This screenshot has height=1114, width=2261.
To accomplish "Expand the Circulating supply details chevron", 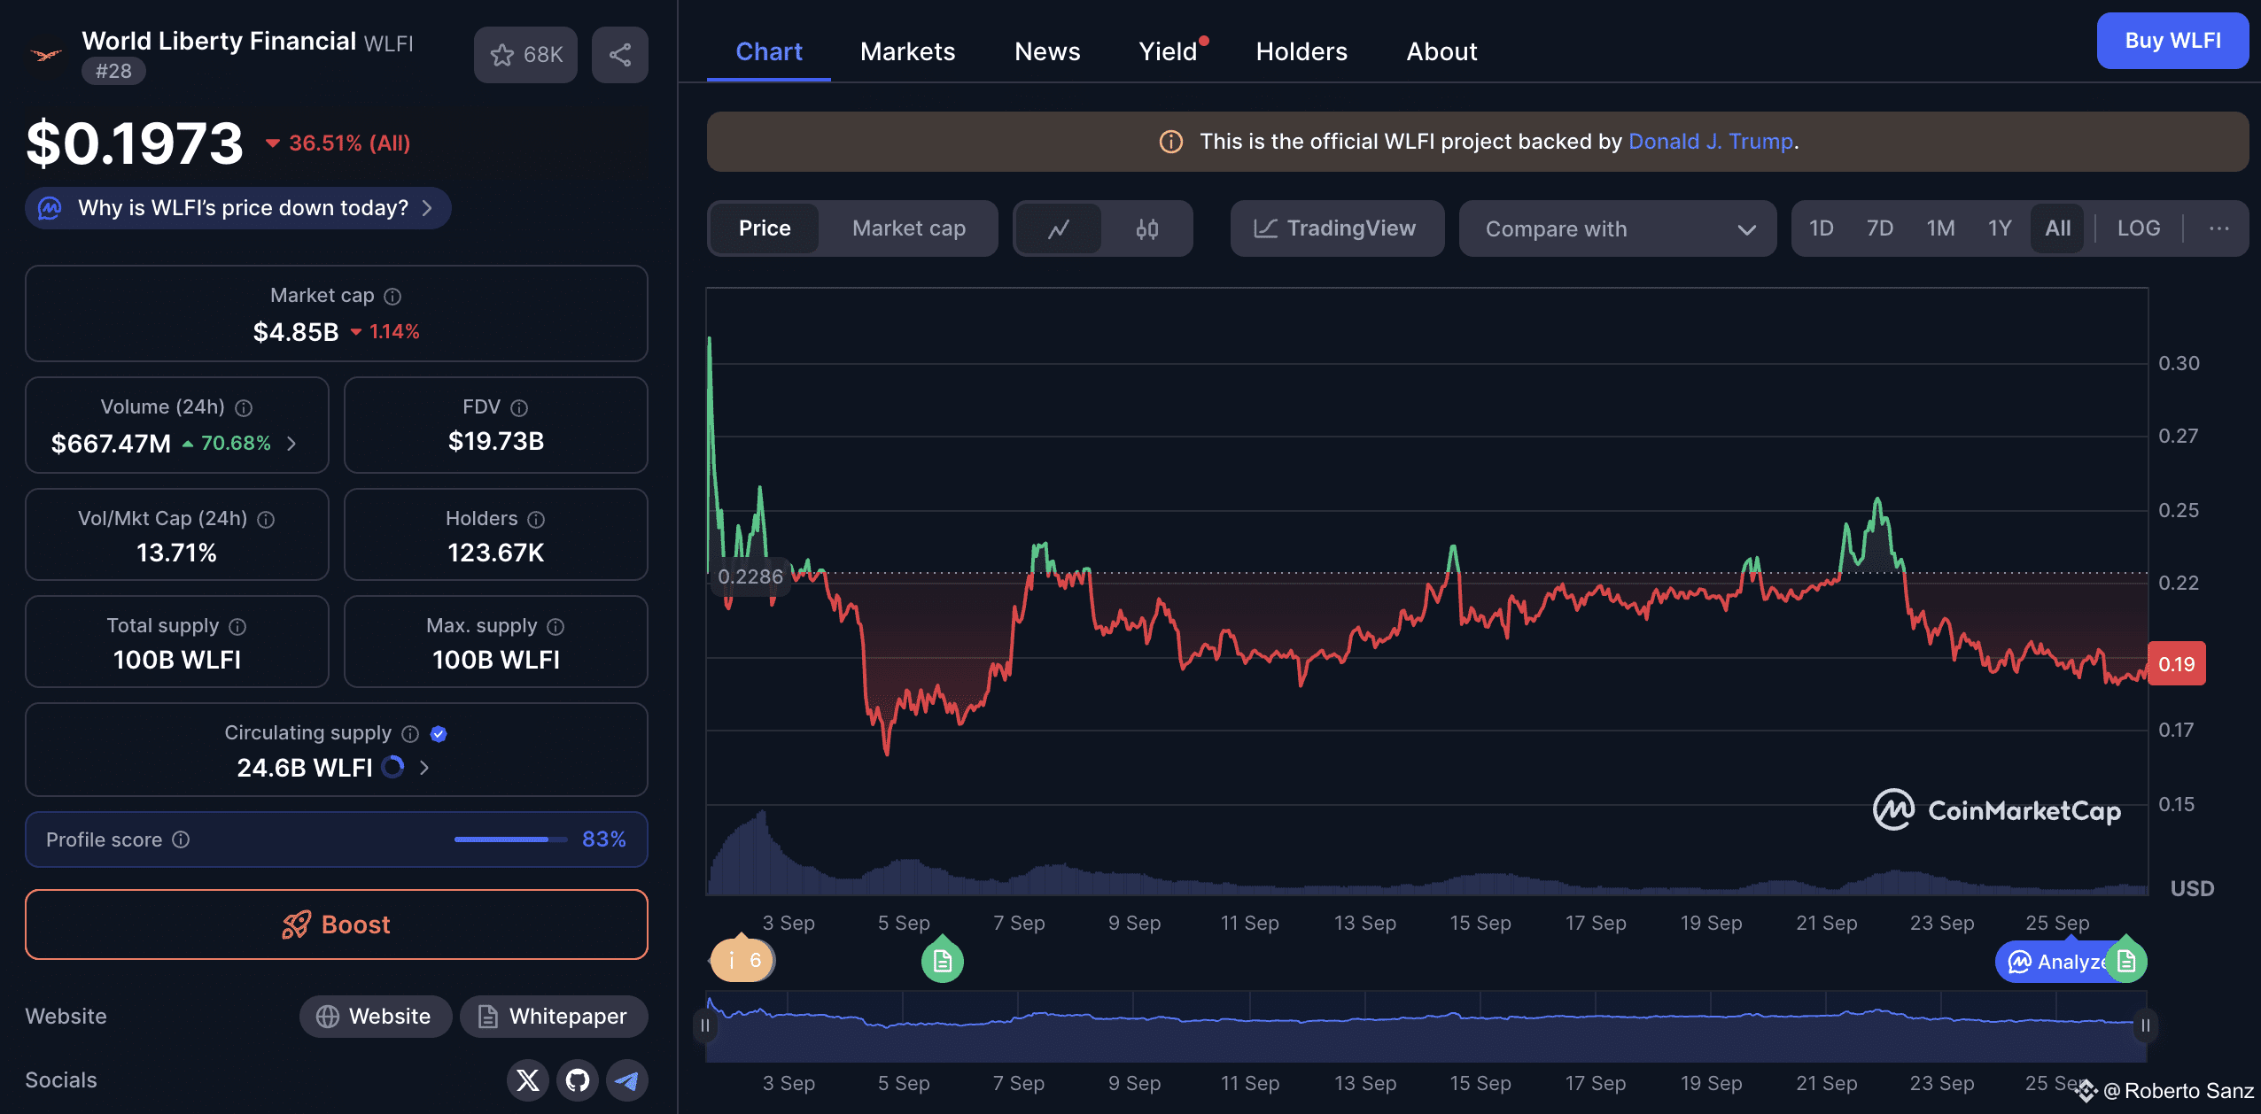I will click(x=424, y=768).
